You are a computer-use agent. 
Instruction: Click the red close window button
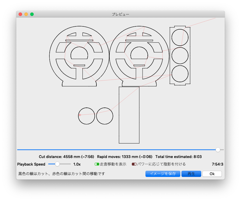point(20,14)
